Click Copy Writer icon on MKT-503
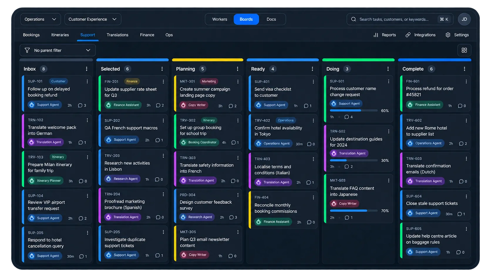The image size is (491, 276). (x=334, y=204)
